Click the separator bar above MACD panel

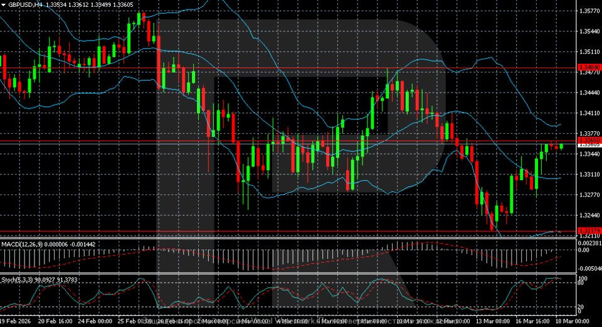tap(288, 238)
